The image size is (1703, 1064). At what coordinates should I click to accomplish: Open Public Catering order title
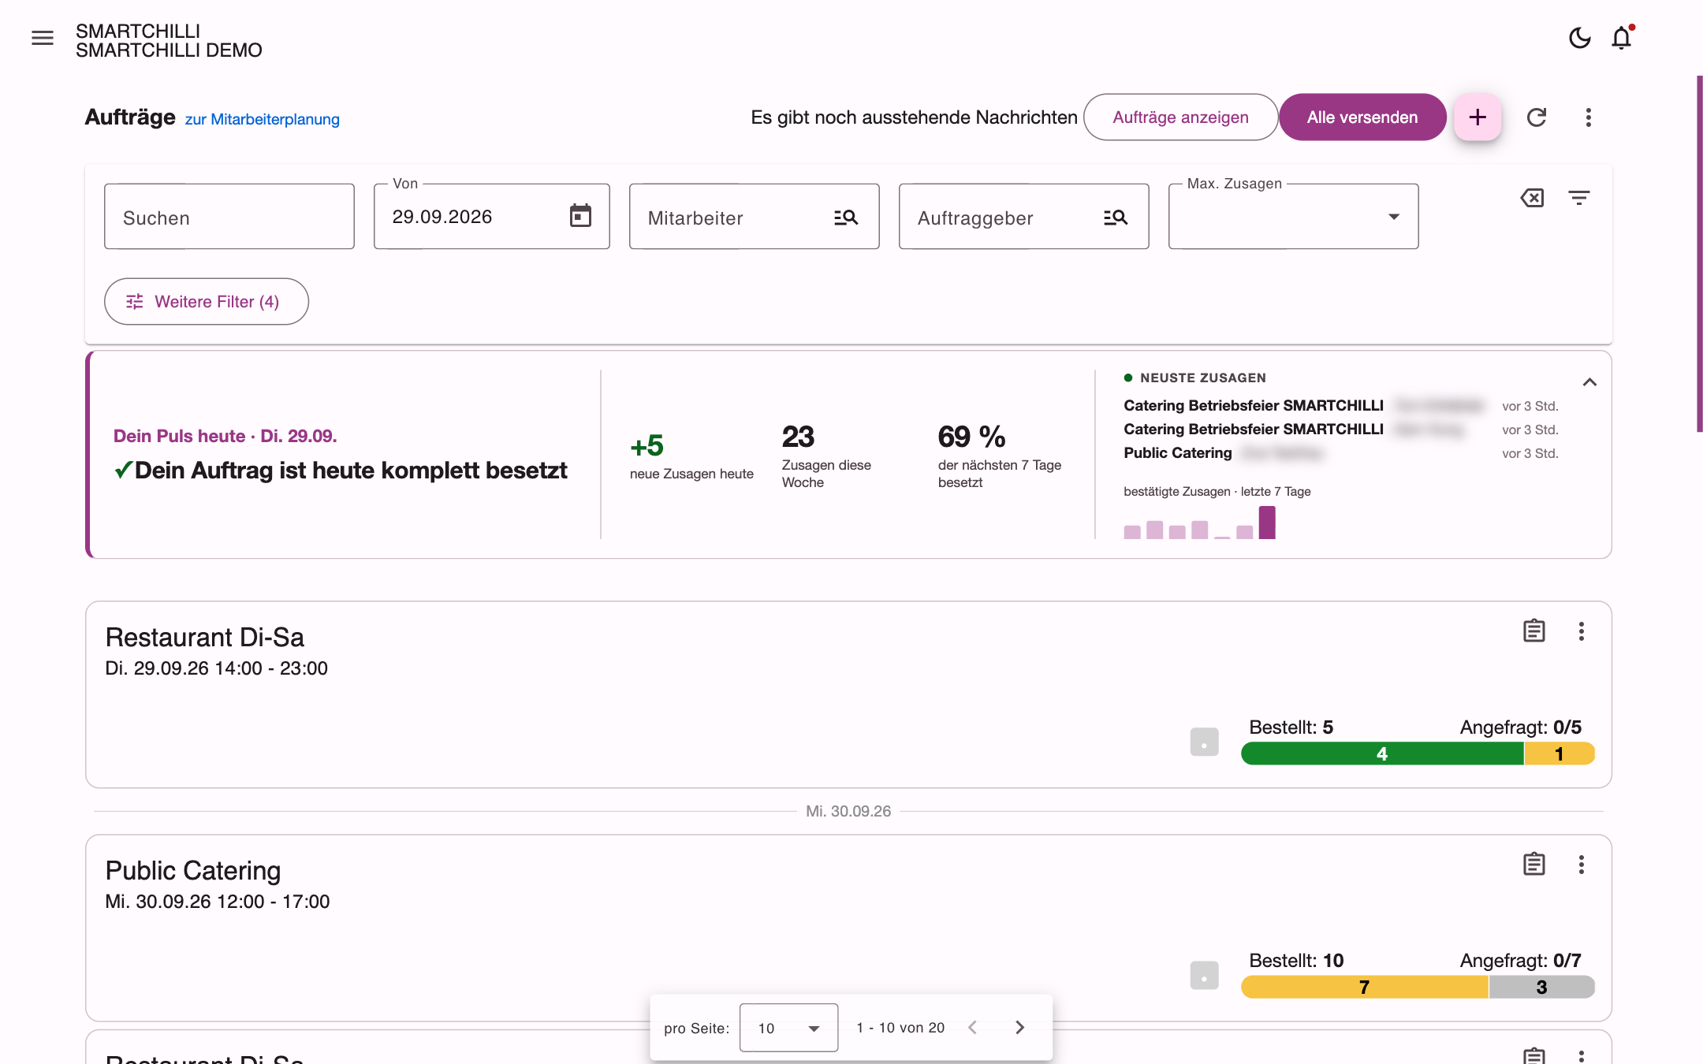pos(192,870)
